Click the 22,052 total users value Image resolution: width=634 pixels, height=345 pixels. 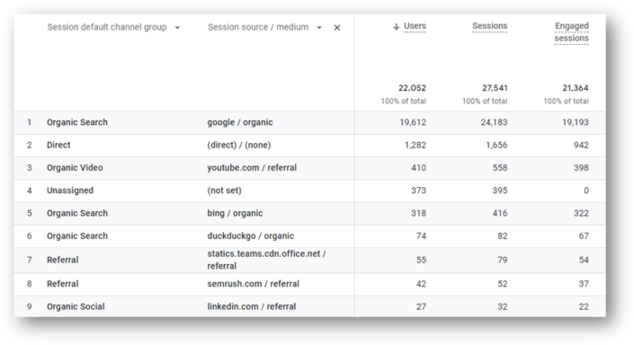coord(412,88)
